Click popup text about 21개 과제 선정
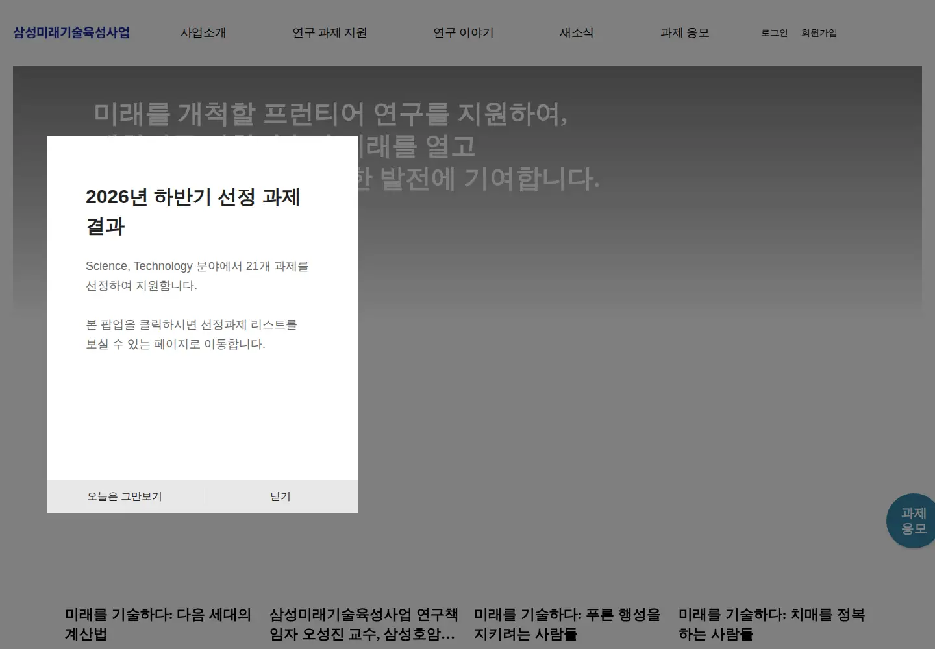This screenshot has width=935, height=649. [x=197, y=276]
